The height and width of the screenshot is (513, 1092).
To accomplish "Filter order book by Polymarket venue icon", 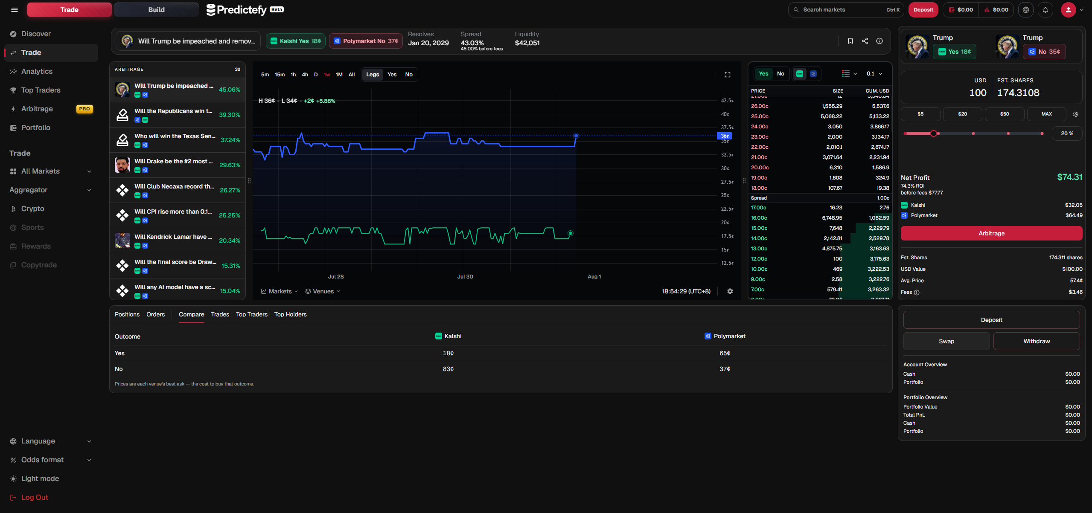I will tap(813, 74).
